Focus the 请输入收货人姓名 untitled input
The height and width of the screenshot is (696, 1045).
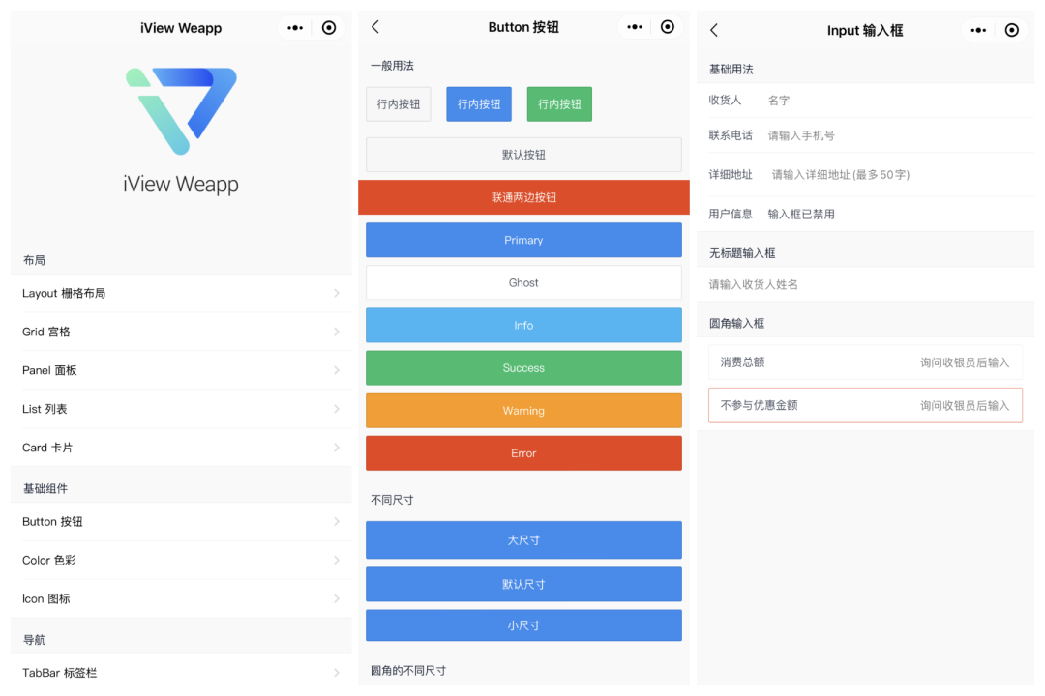click(x=866, y=284)
